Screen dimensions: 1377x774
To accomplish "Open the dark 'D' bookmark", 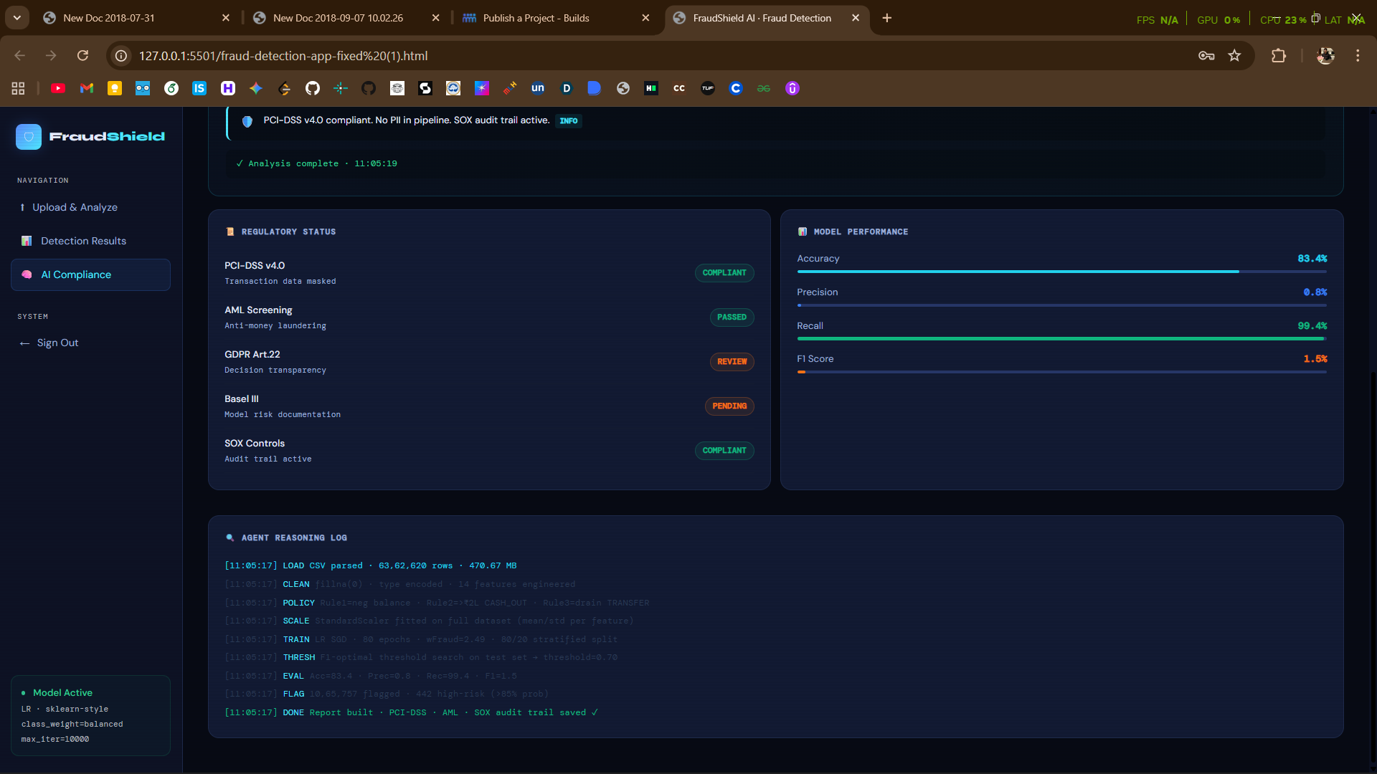I will 567,88.
